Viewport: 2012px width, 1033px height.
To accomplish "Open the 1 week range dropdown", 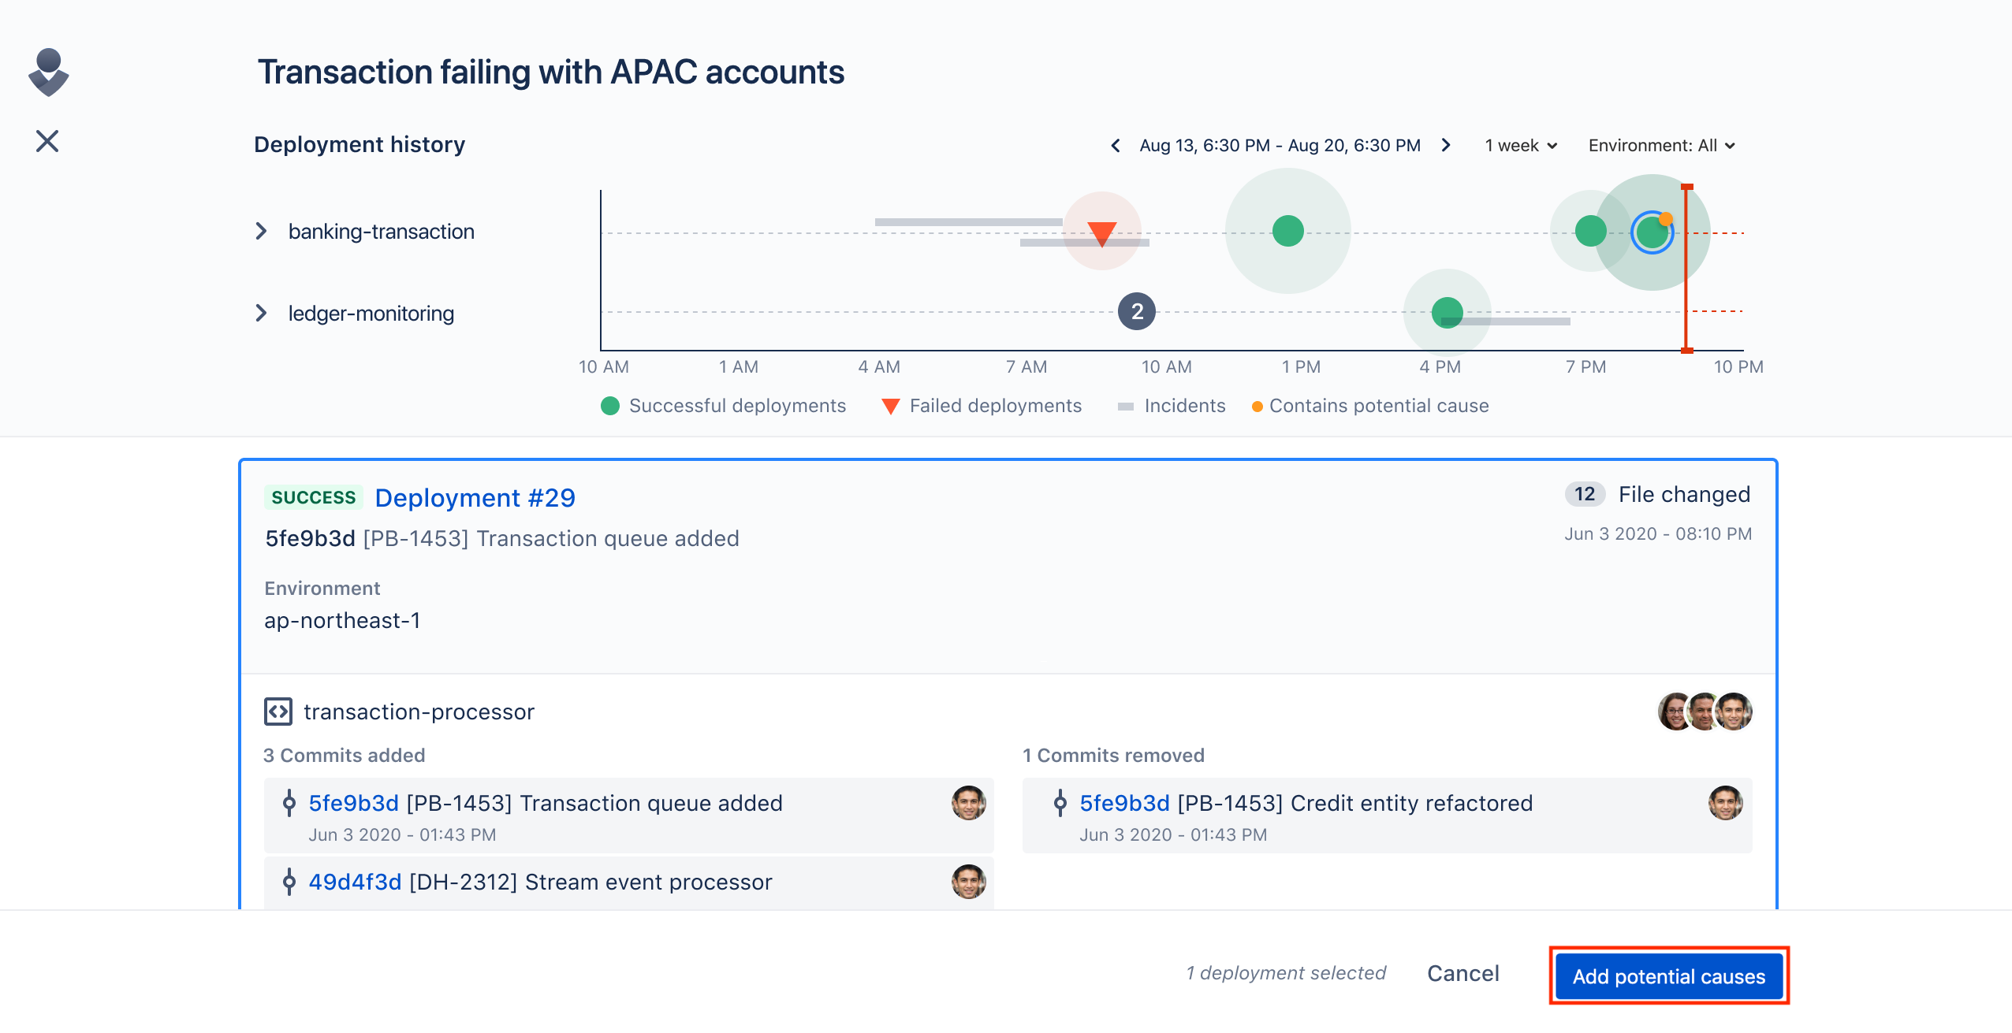I will click(x=1521, y=146).
